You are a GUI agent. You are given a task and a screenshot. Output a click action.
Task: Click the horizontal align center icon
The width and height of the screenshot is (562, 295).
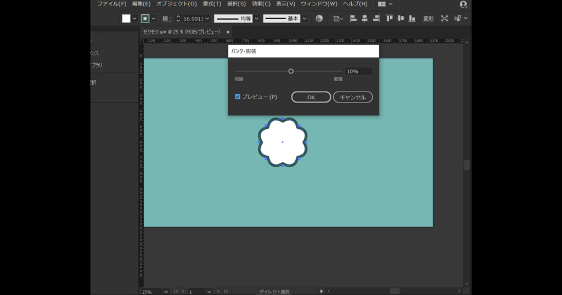pos(364,18)
